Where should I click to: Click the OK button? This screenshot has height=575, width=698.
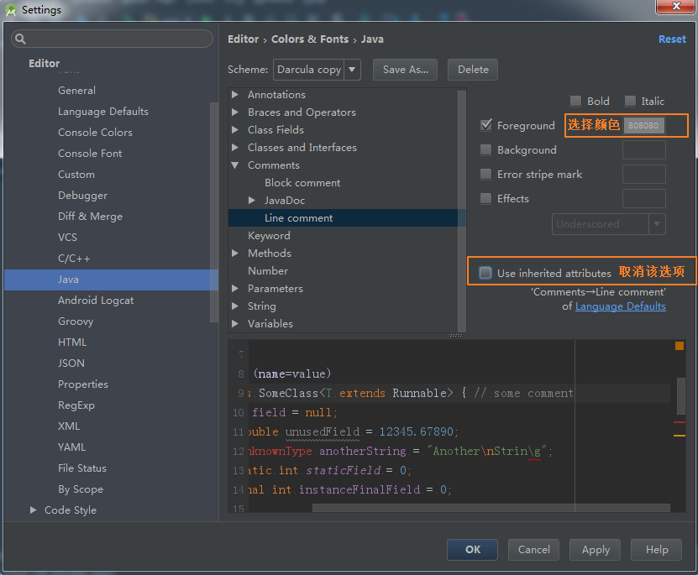tap(472, 550)
